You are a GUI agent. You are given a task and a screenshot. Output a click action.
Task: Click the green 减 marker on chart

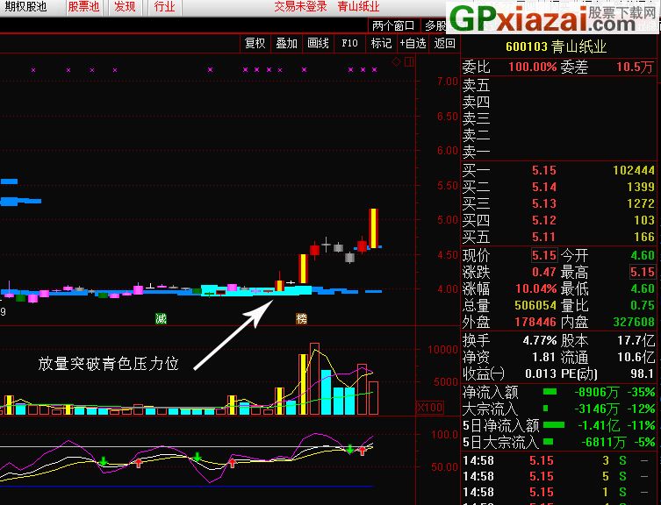coord(161,318)
